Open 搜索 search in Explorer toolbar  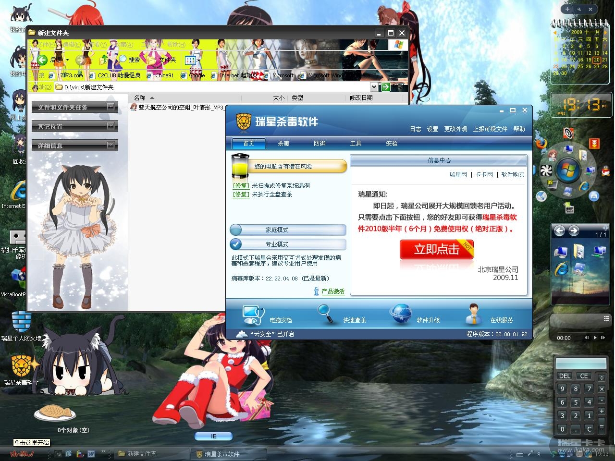[129, 60]
